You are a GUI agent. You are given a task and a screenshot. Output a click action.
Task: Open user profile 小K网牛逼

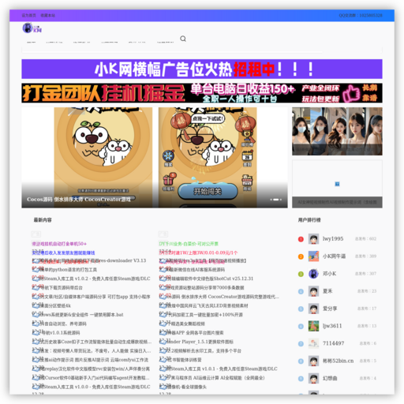pyautogui.click(x=334, y=256)
